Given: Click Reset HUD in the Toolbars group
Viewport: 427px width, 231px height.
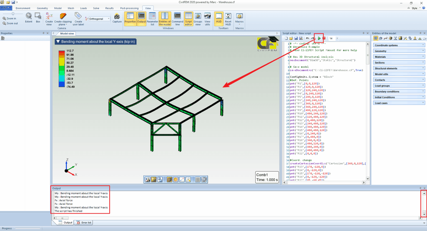Looking at the screenshot, I should (x=228, y=19).
